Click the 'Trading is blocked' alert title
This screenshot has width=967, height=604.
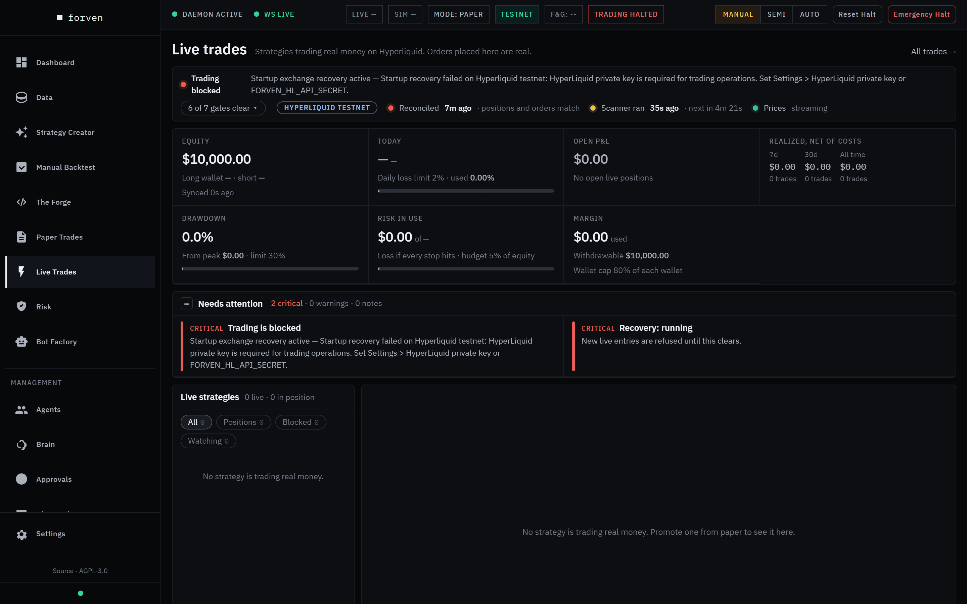point(264,328)
